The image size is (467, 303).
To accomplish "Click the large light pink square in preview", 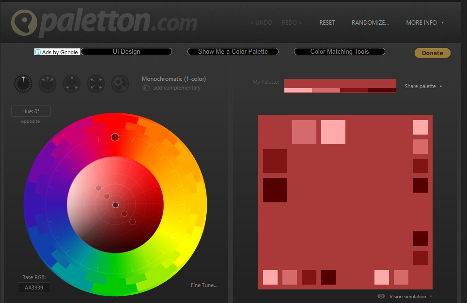I will (333, 132).
